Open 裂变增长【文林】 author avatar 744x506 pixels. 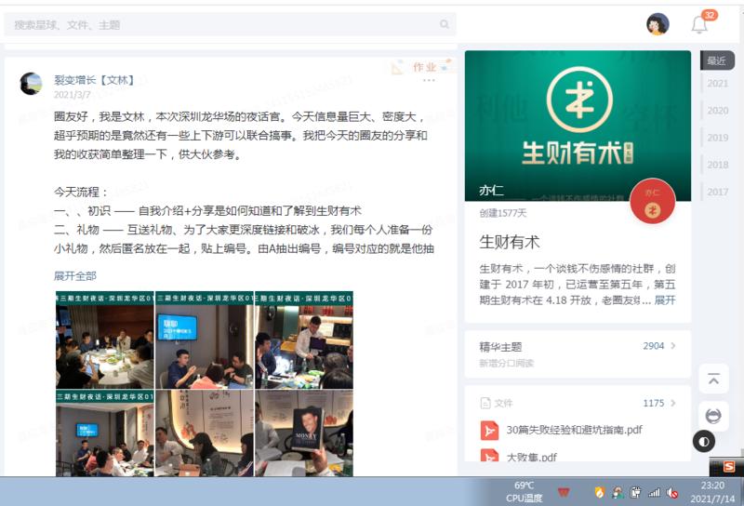tap(32, 84)
